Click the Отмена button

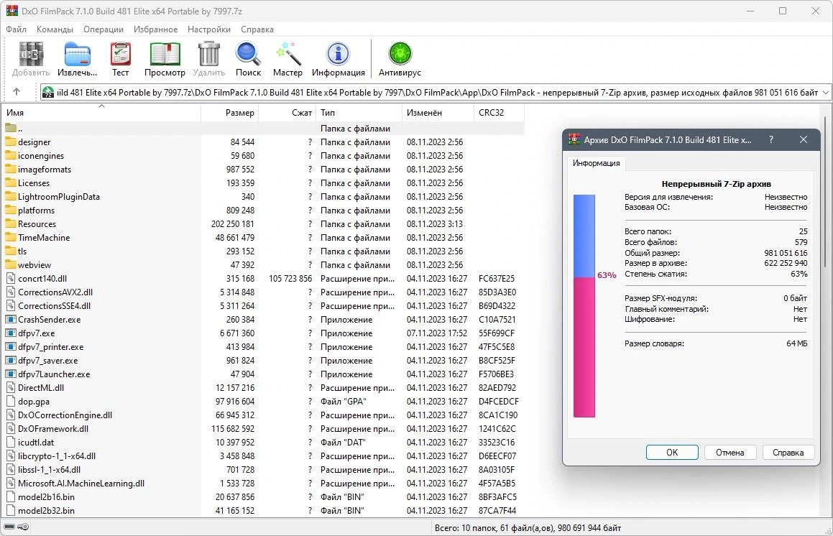coord(730,452)
